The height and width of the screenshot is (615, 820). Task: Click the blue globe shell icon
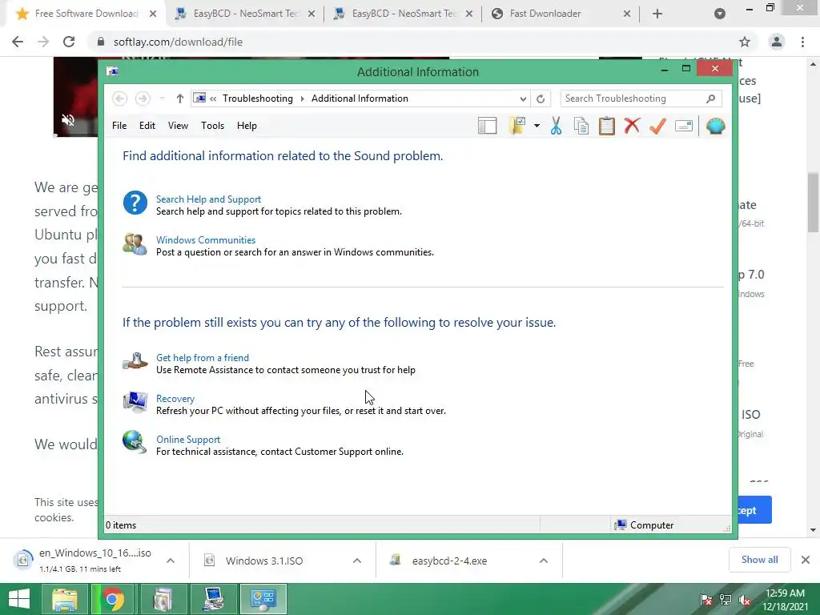coord(715,126)
